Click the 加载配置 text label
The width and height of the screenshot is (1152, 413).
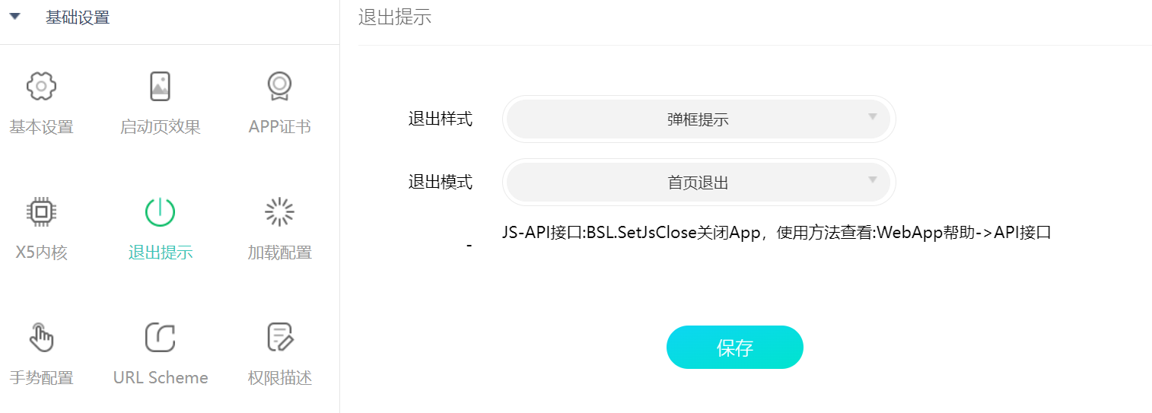280,253
